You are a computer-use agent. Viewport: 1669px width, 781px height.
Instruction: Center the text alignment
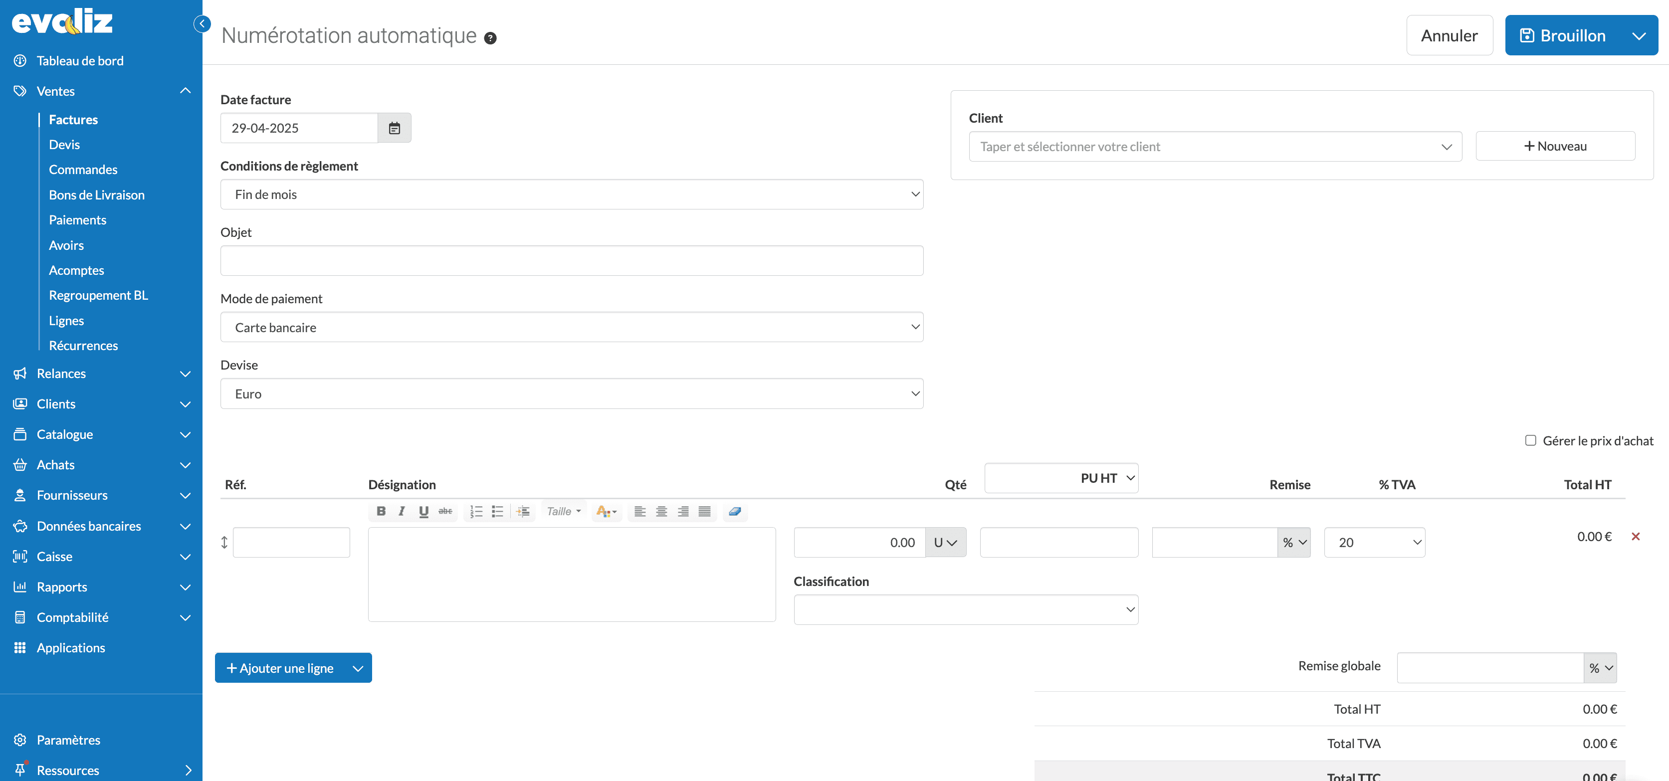[661, 511]
